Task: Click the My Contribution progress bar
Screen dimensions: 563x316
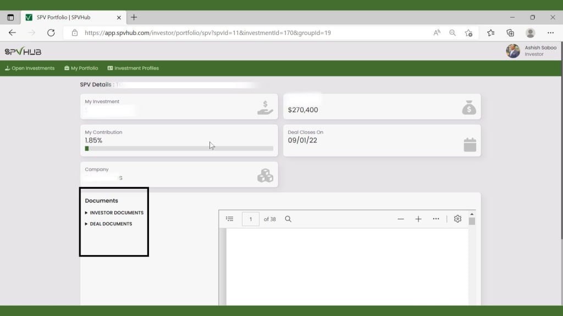Action: pos(176,148)
